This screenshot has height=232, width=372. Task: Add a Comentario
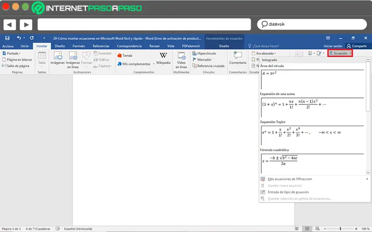238,58
